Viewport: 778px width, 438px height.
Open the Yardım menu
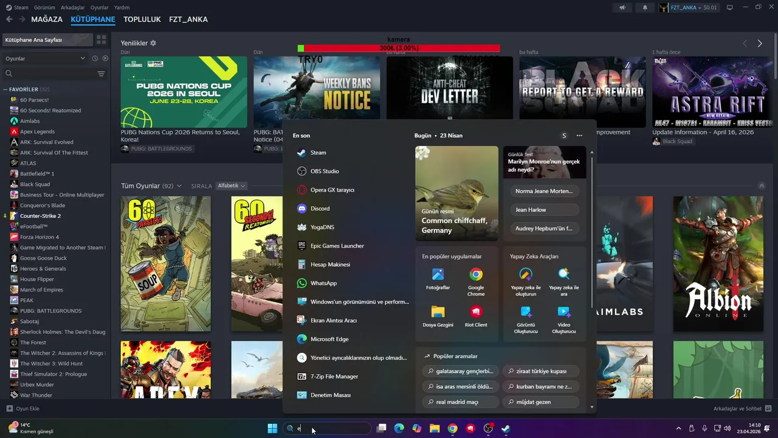click(122, 7)
